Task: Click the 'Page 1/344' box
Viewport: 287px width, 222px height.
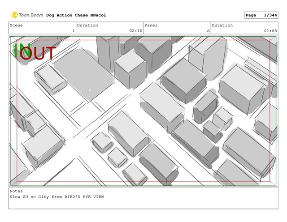Action: (261, 15)
